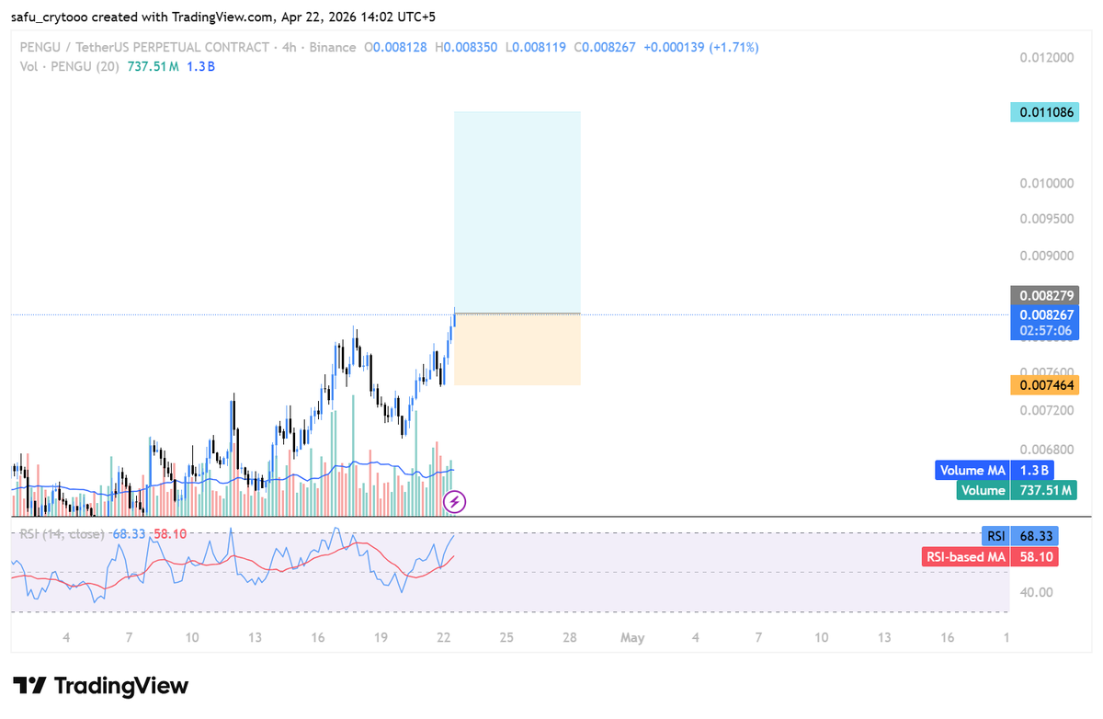Toggle the light blue long-position profit zone

click(517, 211)
